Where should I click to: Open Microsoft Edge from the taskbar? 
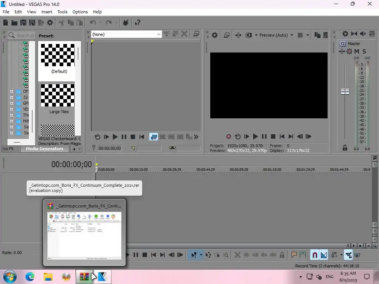30,277
